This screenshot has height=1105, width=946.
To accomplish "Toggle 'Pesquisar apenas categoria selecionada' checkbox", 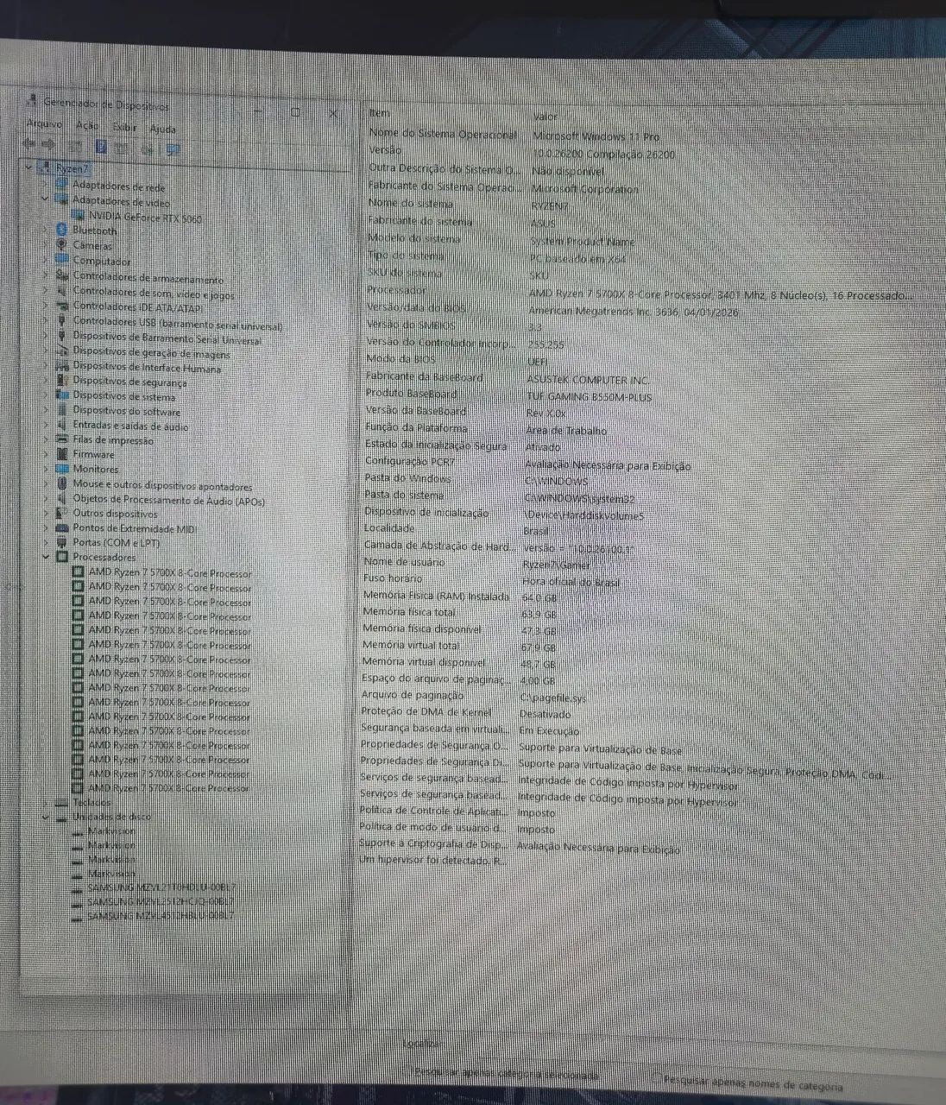I will [409, 1072].
